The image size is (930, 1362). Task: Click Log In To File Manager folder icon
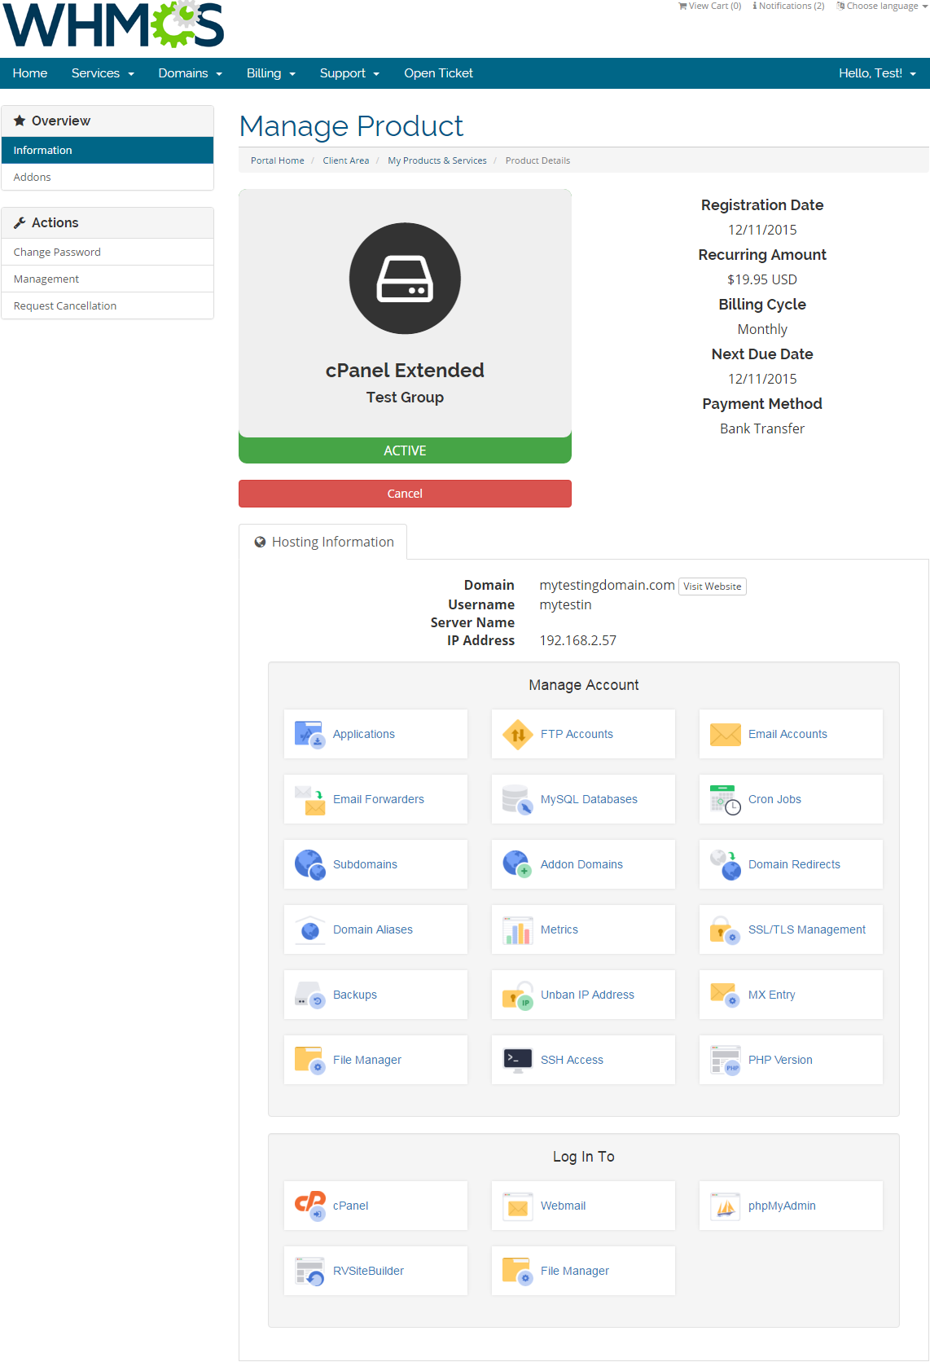tap(518, 1271)
